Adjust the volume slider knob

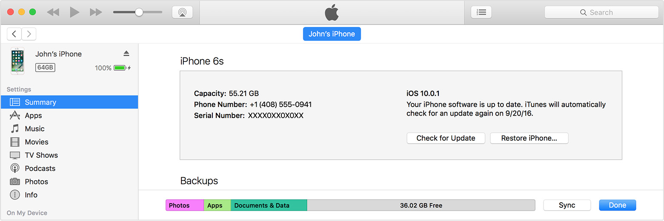click(x=139, y=12)
